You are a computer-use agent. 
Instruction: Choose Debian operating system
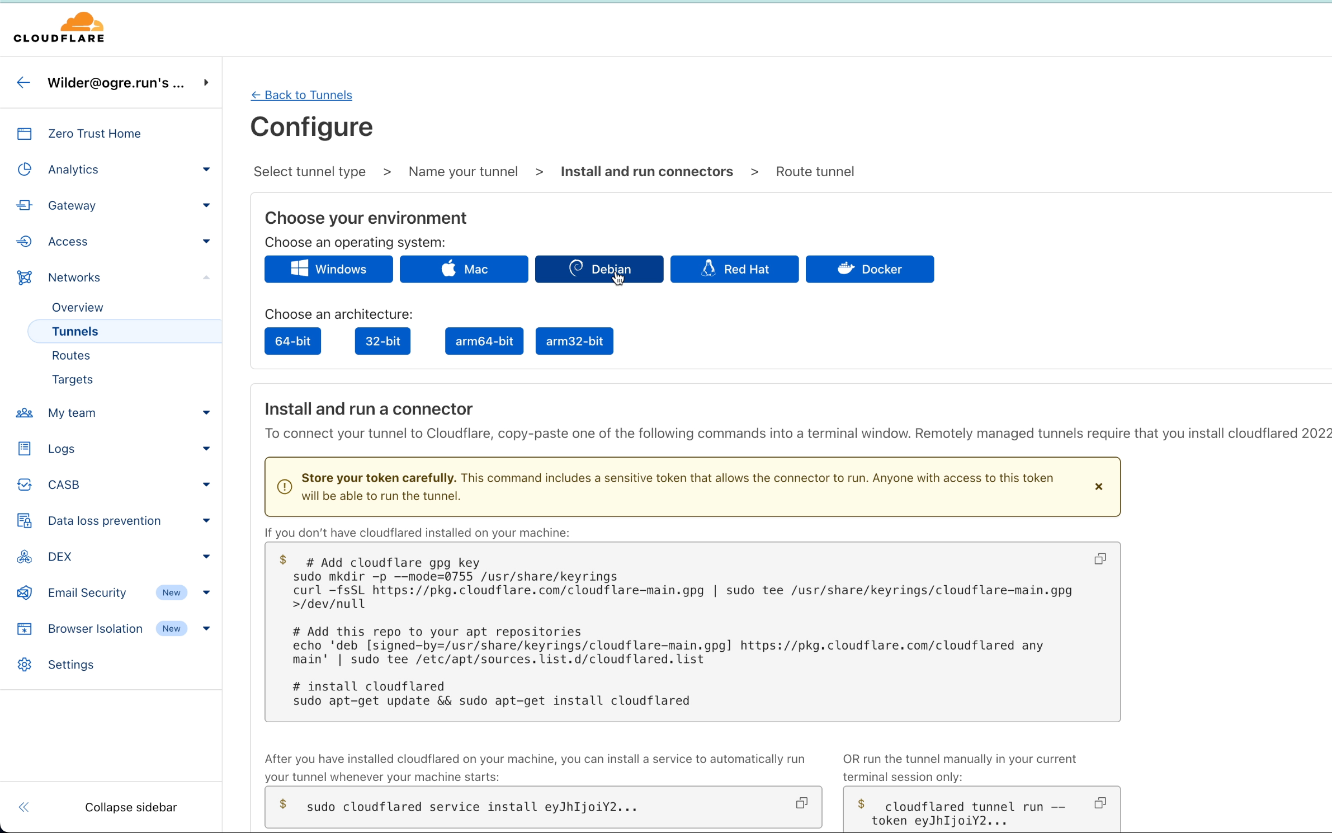[x=599, y=269]
